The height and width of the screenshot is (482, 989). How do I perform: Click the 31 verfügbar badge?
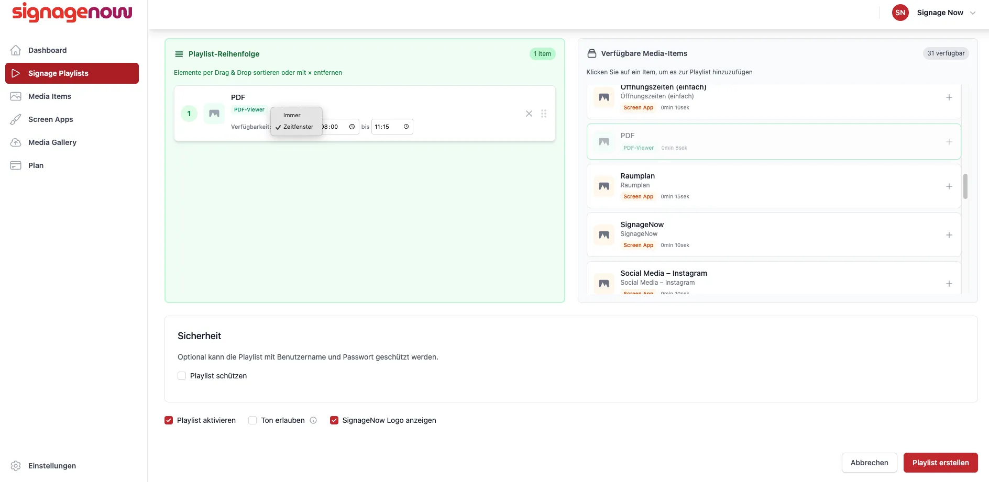coord(946,53)
